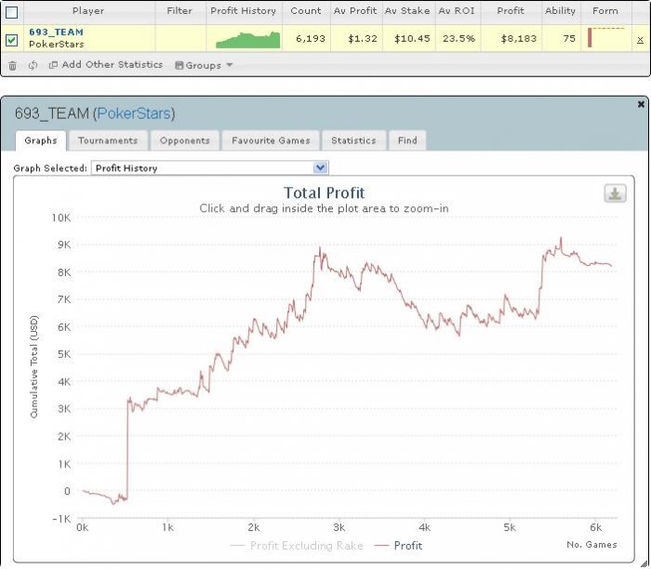
Task: Click the Form sparkline for 693_TEAM
Action: (x=606, y=37)
